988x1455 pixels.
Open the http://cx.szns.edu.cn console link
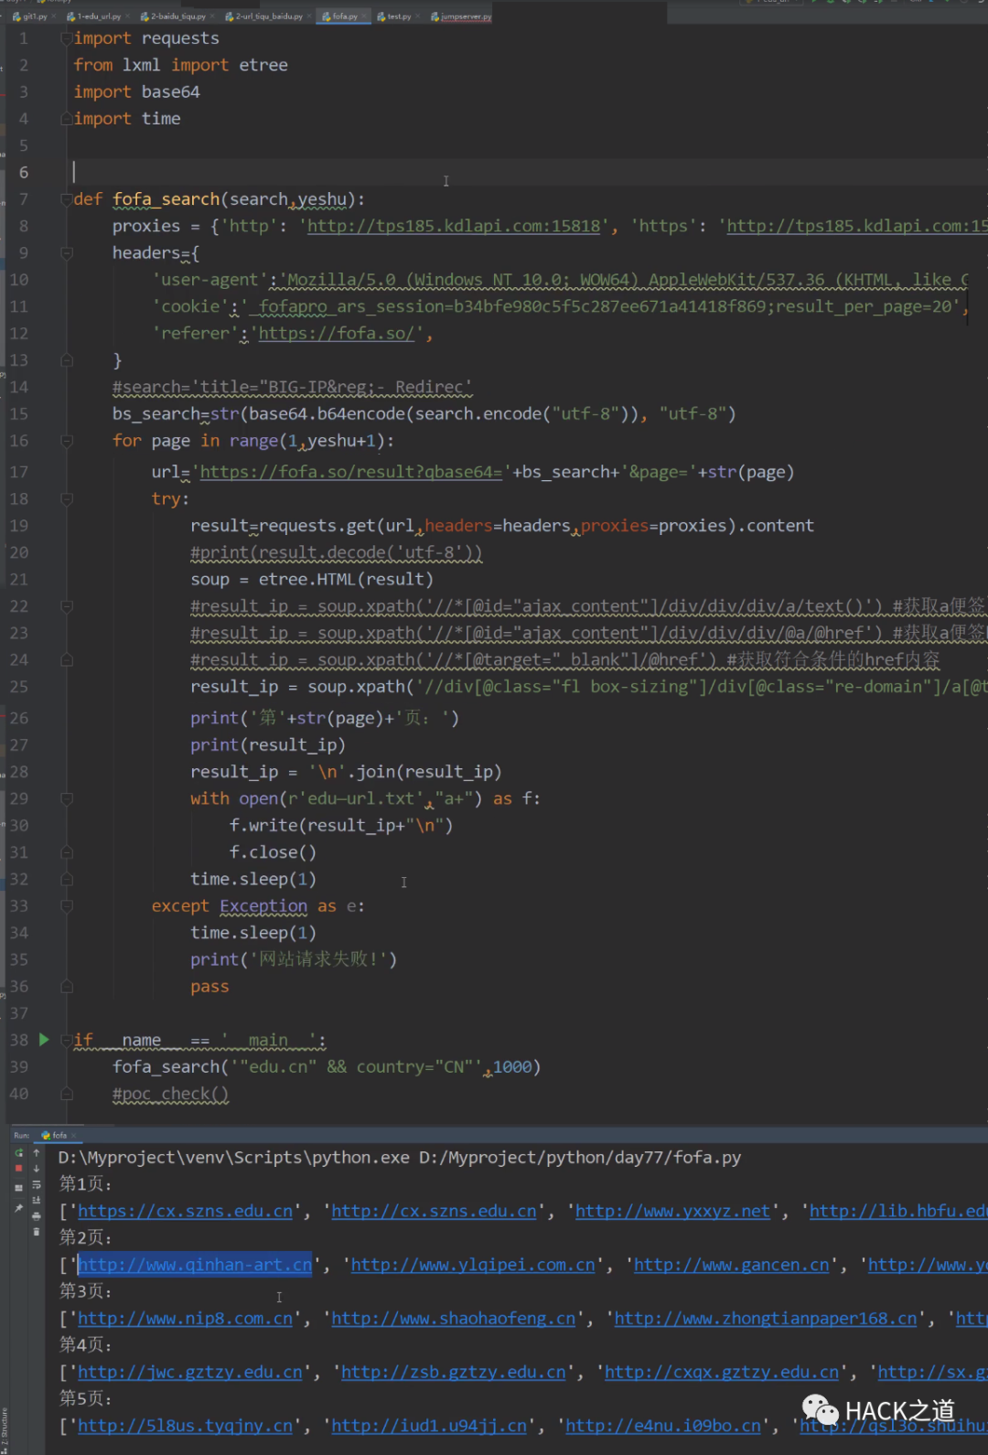coord(434,1211)
